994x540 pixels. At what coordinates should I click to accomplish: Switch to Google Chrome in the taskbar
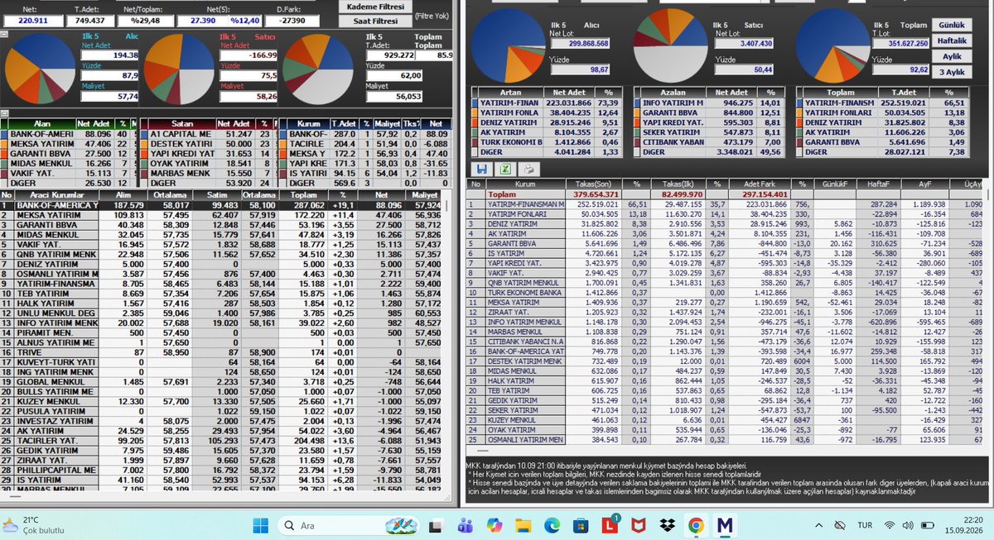(696, 525)
